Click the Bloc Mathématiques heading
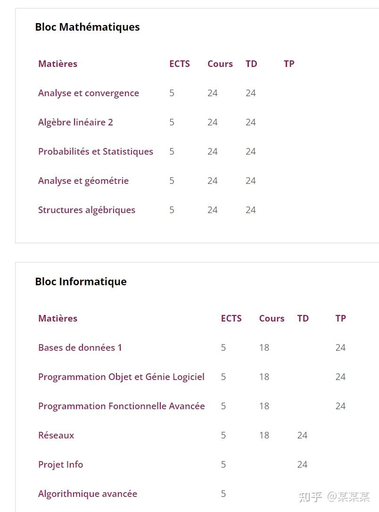 (87, 27)
